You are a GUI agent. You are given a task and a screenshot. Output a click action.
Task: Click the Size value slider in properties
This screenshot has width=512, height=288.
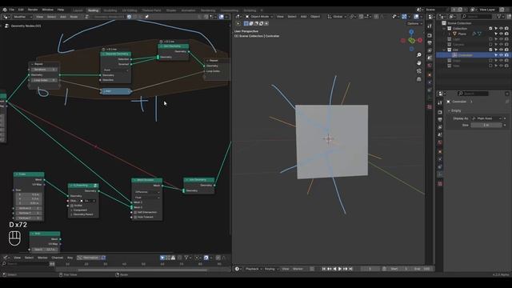486,125
